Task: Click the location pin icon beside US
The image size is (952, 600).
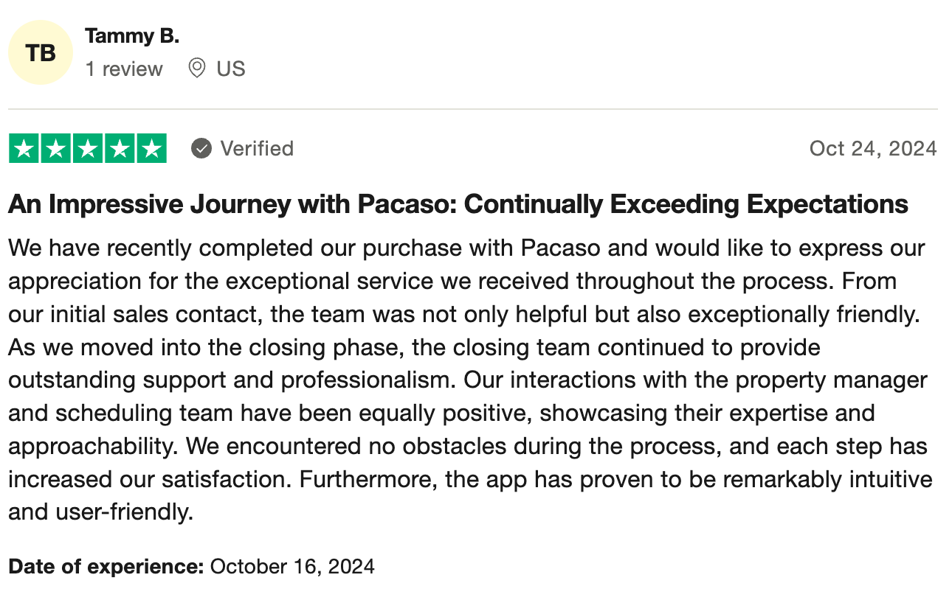Action: click(196, 69)
